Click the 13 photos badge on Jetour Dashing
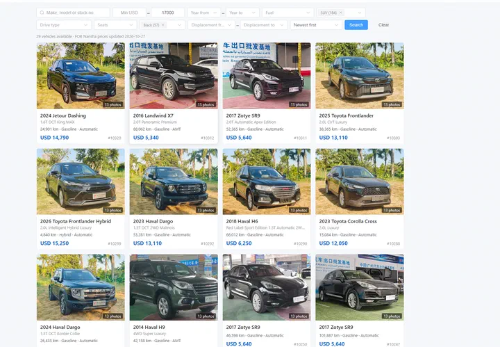Viewport: 500px width, 347px height. [x=113, y=105]
